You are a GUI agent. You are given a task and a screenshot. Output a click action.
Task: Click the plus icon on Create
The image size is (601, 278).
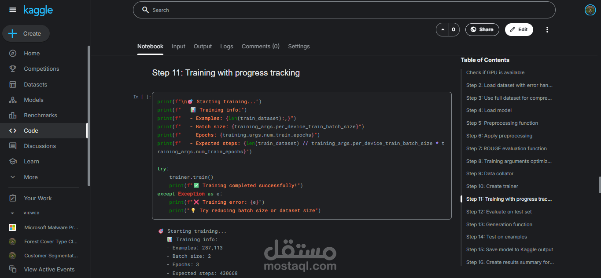13,33
